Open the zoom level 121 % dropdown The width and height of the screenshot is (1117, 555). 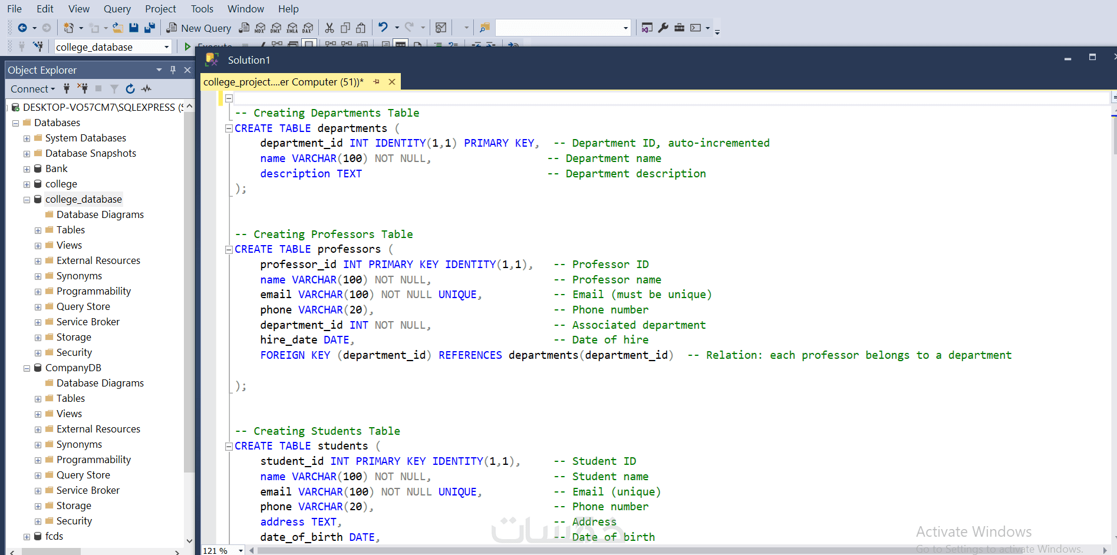240,550
